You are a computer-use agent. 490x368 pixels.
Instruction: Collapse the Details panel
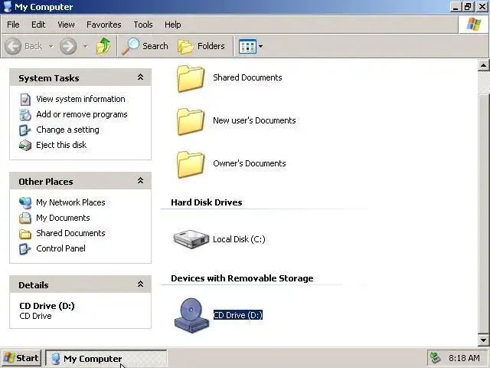tap(141, 284)
